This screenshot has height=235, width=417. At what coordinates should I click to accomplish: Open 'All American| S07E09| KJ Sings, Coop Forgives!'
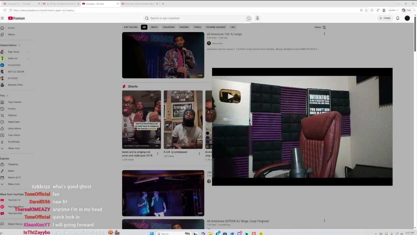[238, 221]
